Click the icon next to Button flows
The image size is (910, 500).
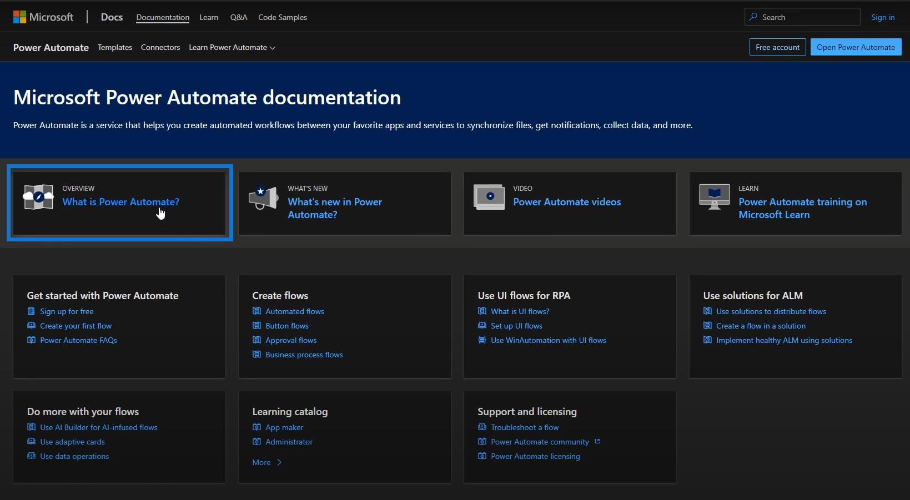[x=257, y=326]
